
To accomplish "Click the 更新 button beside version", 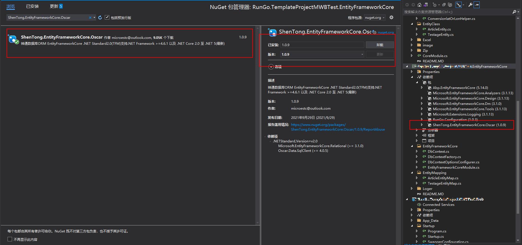I will tap(380, 54).
